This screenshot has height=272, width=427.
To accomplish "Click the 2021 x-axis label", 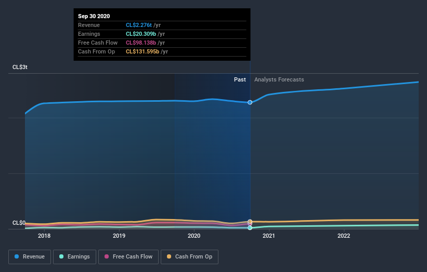I will [x=269, y=236].
